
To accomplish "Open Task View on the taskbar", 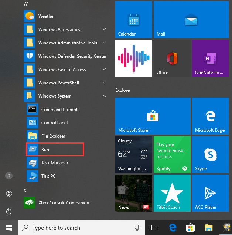I will pyautogui.click(x=154, y=228).
